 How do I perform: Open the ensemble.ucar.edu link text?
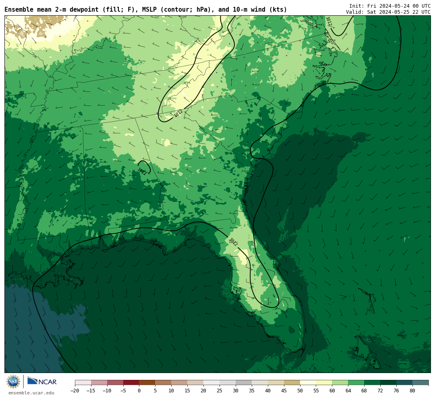31,393
